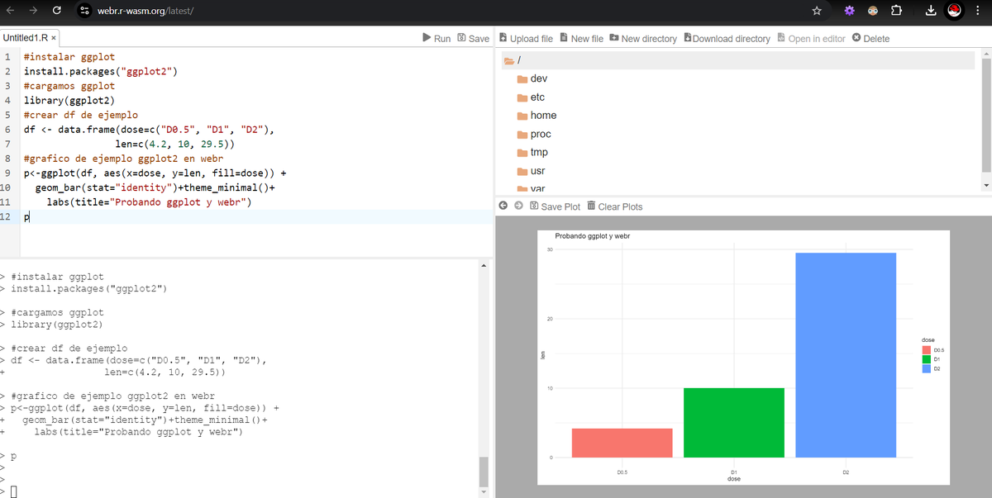Show previous plot arrow
The width and height of the screenshot is (992, 498).
click(x=503, y=206)
